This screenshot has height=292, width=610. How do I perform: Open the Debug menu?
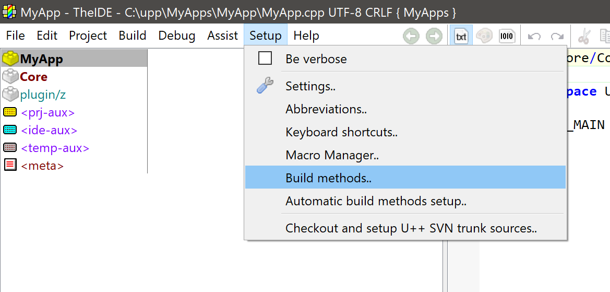(177, 36)
